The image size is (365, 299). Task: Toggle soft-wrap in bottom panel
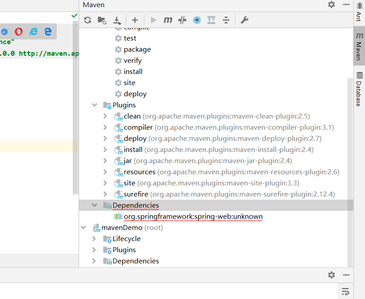pos(345,291)
